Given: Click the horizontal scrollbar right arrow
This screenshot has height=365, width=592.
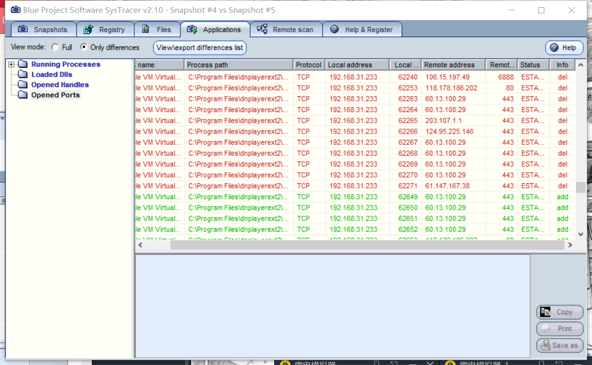Looking at the screenshot, I should 570,245.
